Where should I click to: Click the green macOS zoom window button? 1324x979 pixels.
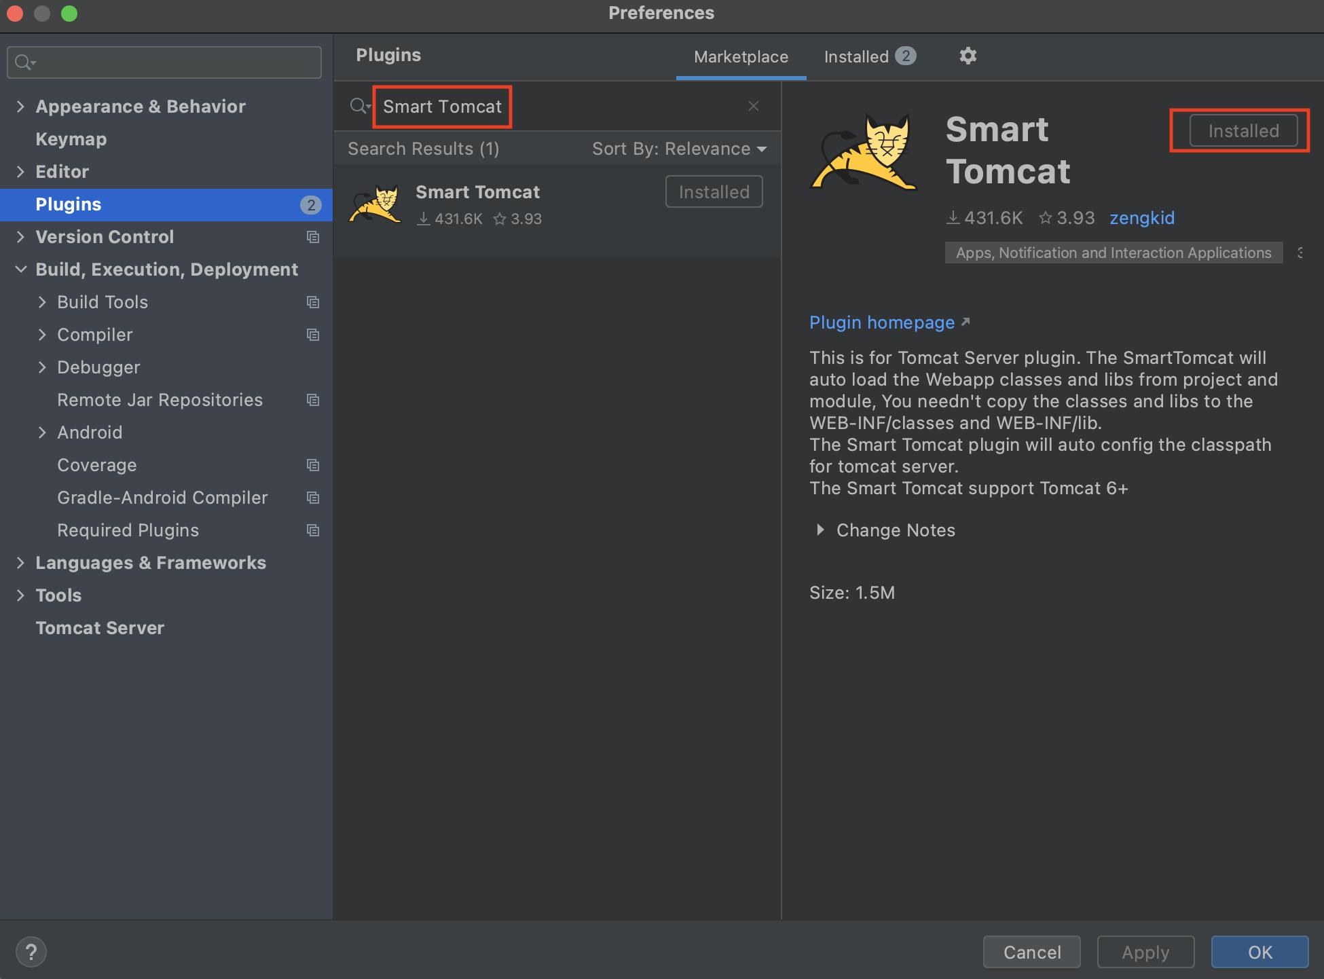click(69, 14)
